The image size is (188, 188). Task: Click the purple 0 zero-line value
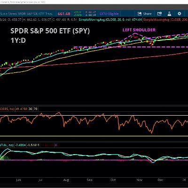point(56,145)
